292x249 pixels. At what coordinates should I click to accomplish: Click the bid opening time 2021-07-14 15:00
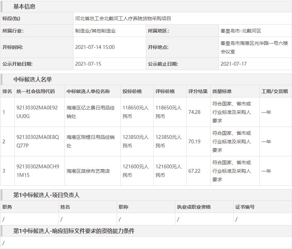click(95, 47)
